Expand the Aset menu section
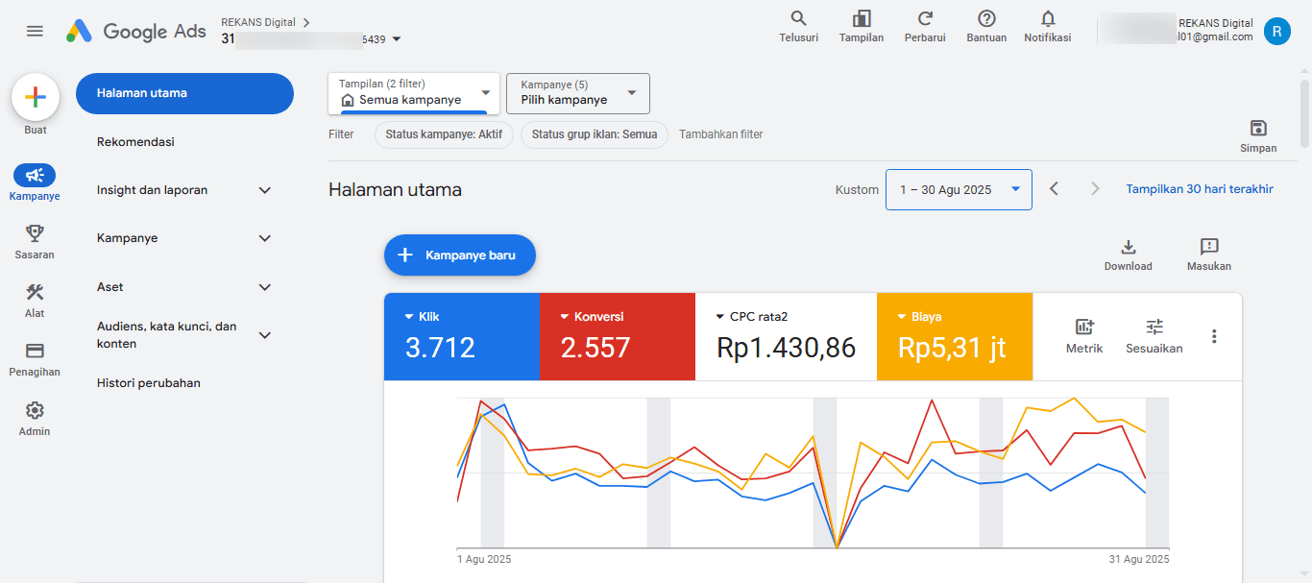 [x=265, y=287]
